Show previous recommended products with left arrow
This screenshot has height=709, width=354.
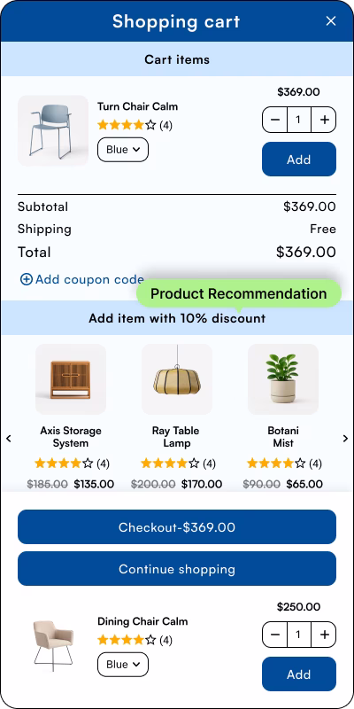(x=9, y=438)
